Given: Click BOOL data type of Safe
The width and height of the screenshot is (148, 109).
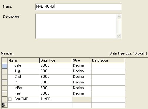Looking at the screenshot, I should coord(45,65).
